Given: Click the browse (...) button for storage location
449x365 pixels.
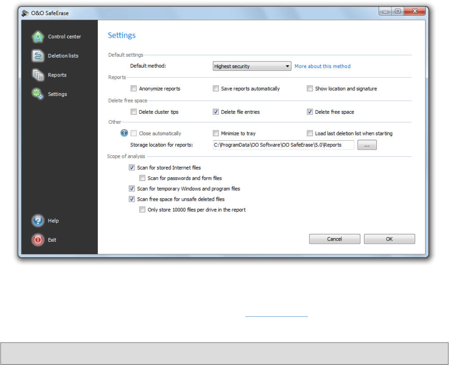Looking at the screenshot, I should coord(367,145).
